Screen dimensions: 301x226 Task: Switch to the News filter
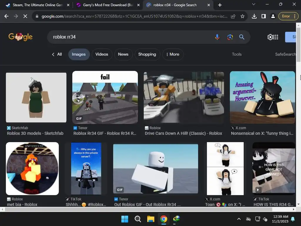click(x=123, y=54)
